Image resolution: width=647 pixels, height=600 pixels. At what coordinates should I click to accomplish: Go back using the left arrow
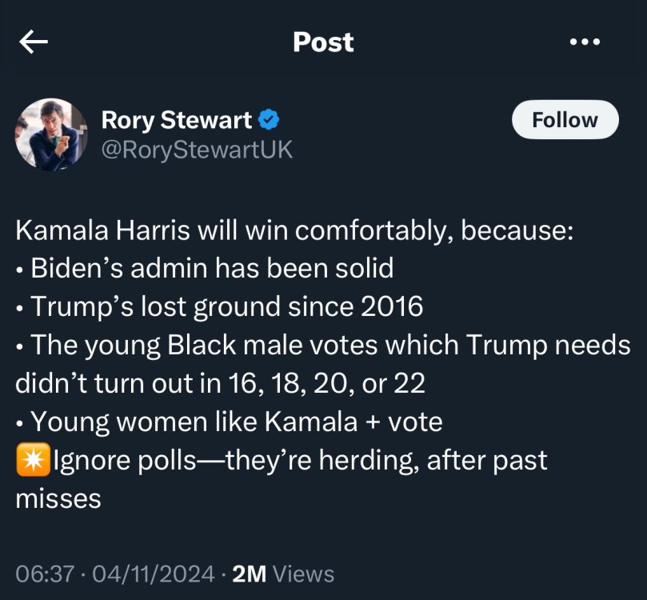coord(34,42)
